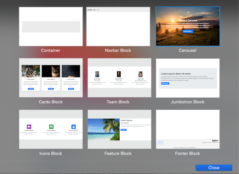The image size is (239, 174).
Task: Select the Container block thumbnail
Action: point(51,27)
